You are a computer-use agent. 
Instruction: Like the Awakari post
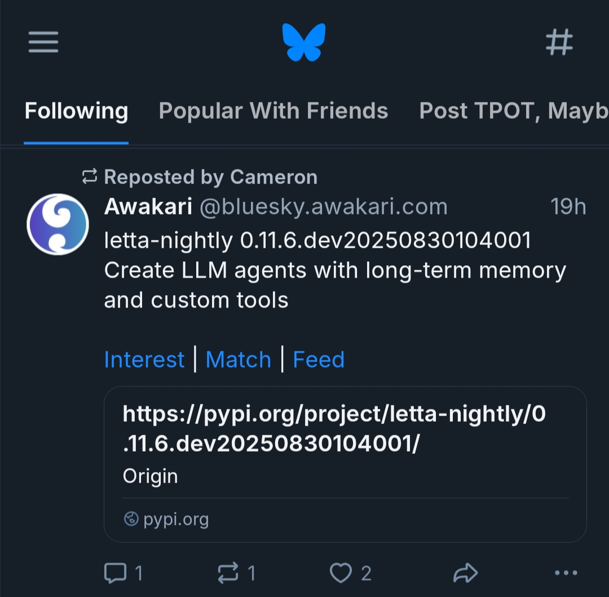click(x=341, y=573)
